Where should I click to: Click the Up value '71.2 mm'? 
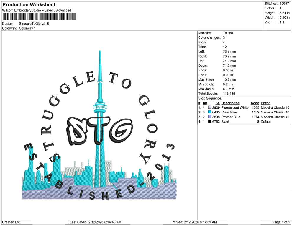click(229, 61)
